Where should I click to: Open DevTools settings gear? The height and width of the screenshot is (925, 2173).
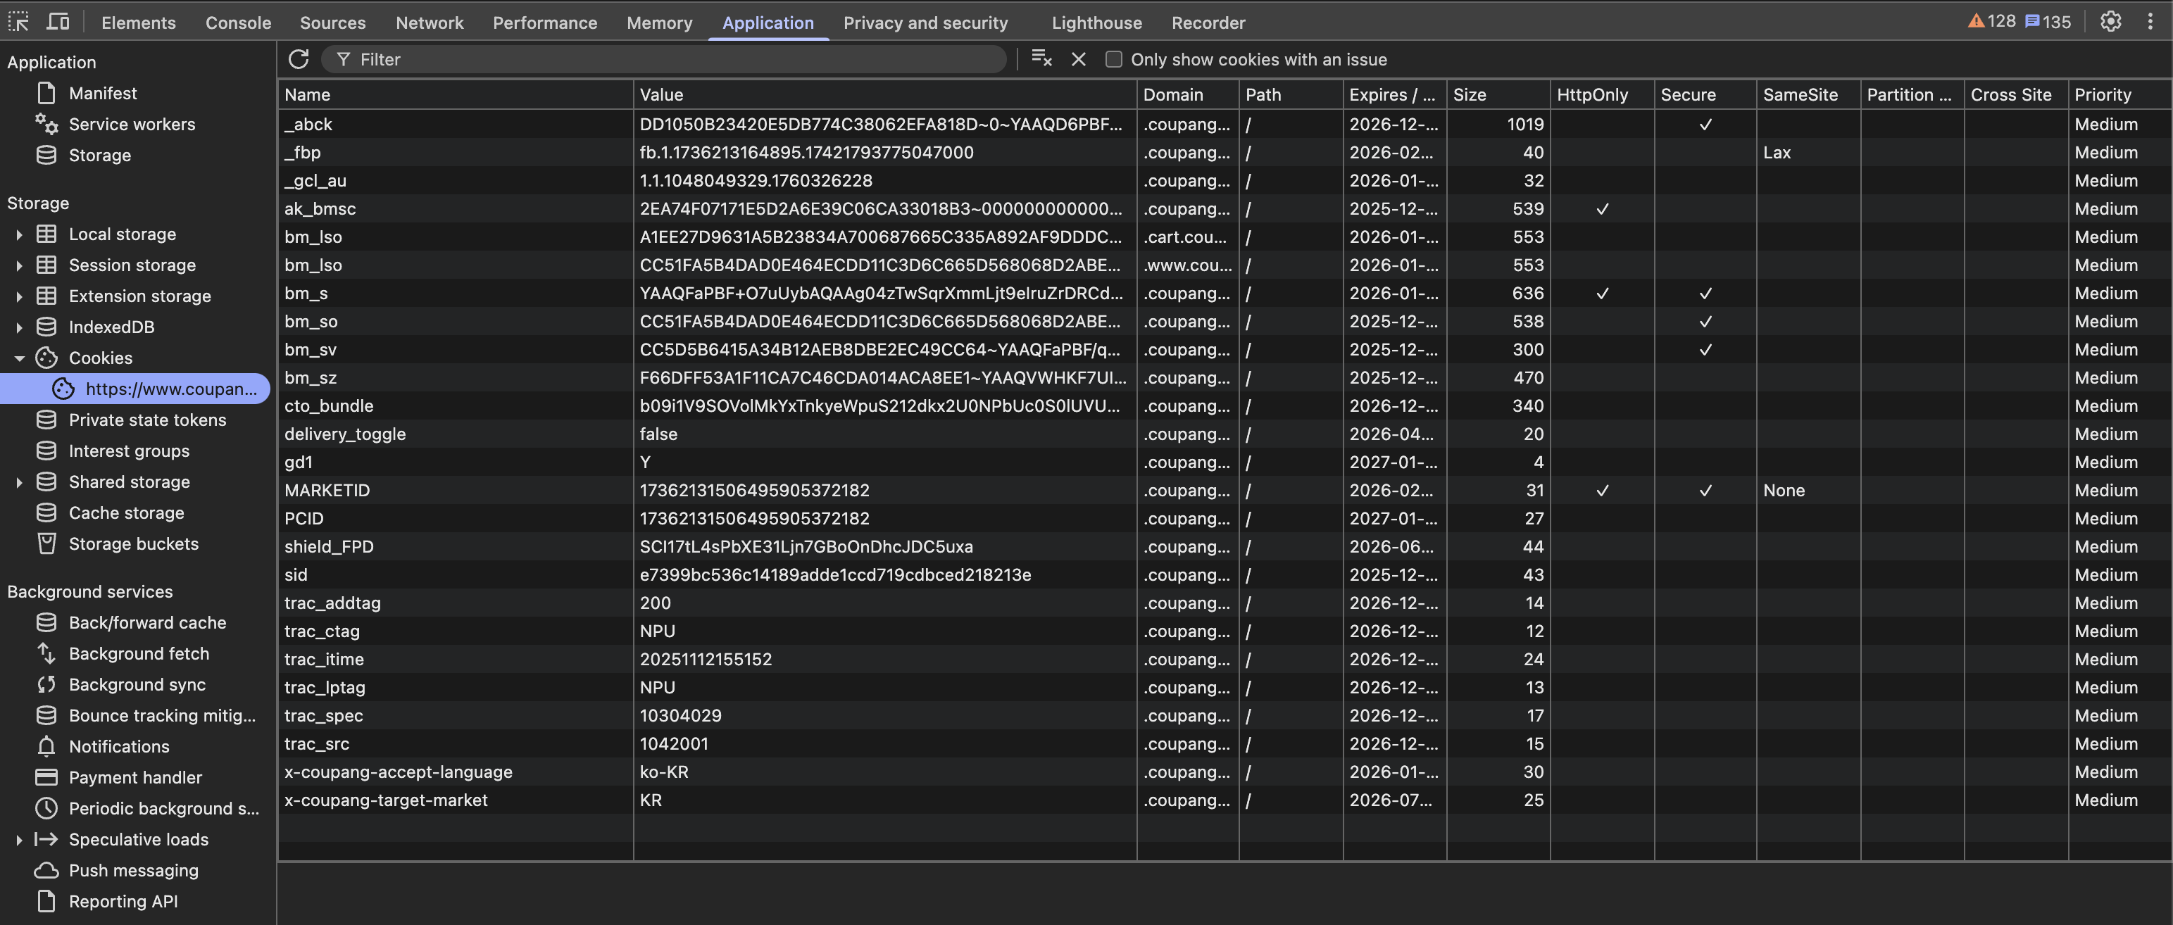tap(2110, 22)
